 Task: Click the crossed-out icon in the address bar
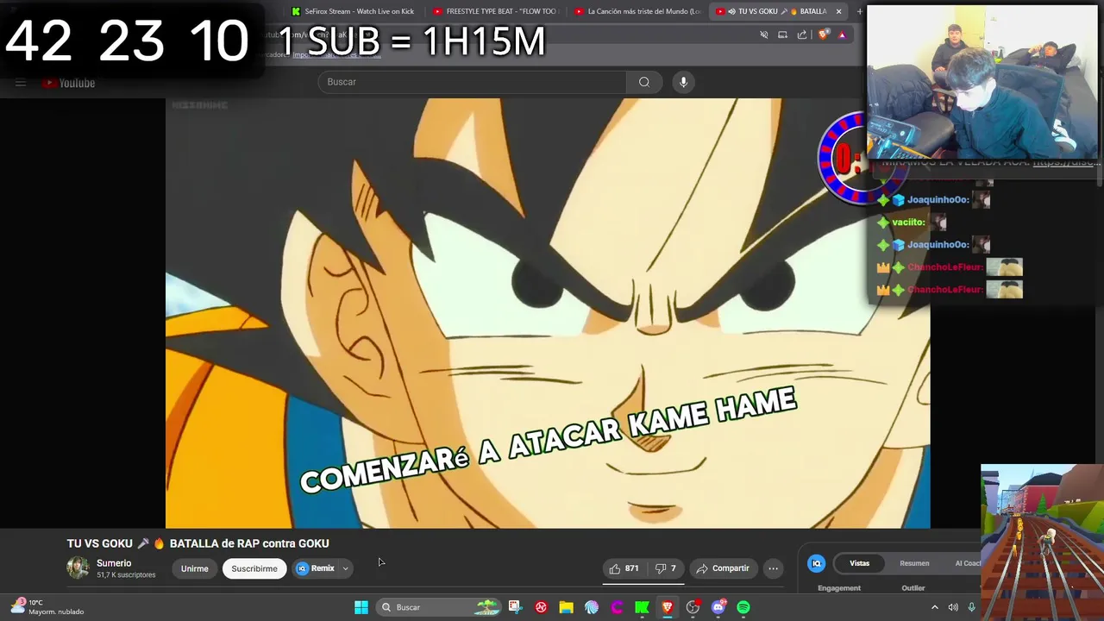pyautogui.click(x=763, y=34)
